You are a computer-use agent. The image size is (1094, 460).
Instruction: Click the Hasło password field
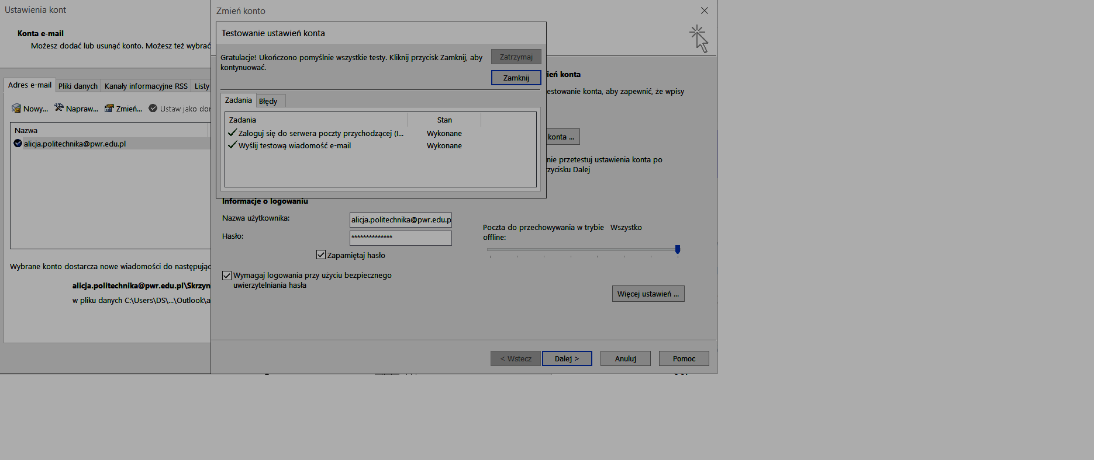pyautogui.click(x=401, y=238)
